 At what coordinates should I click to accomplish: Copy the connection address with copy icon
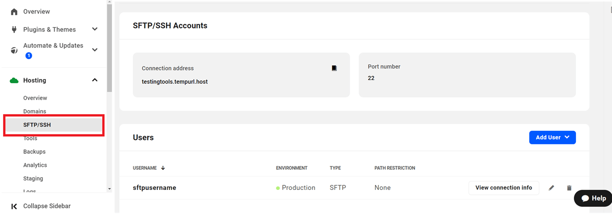pyautogui.click(x=334, y=68)
